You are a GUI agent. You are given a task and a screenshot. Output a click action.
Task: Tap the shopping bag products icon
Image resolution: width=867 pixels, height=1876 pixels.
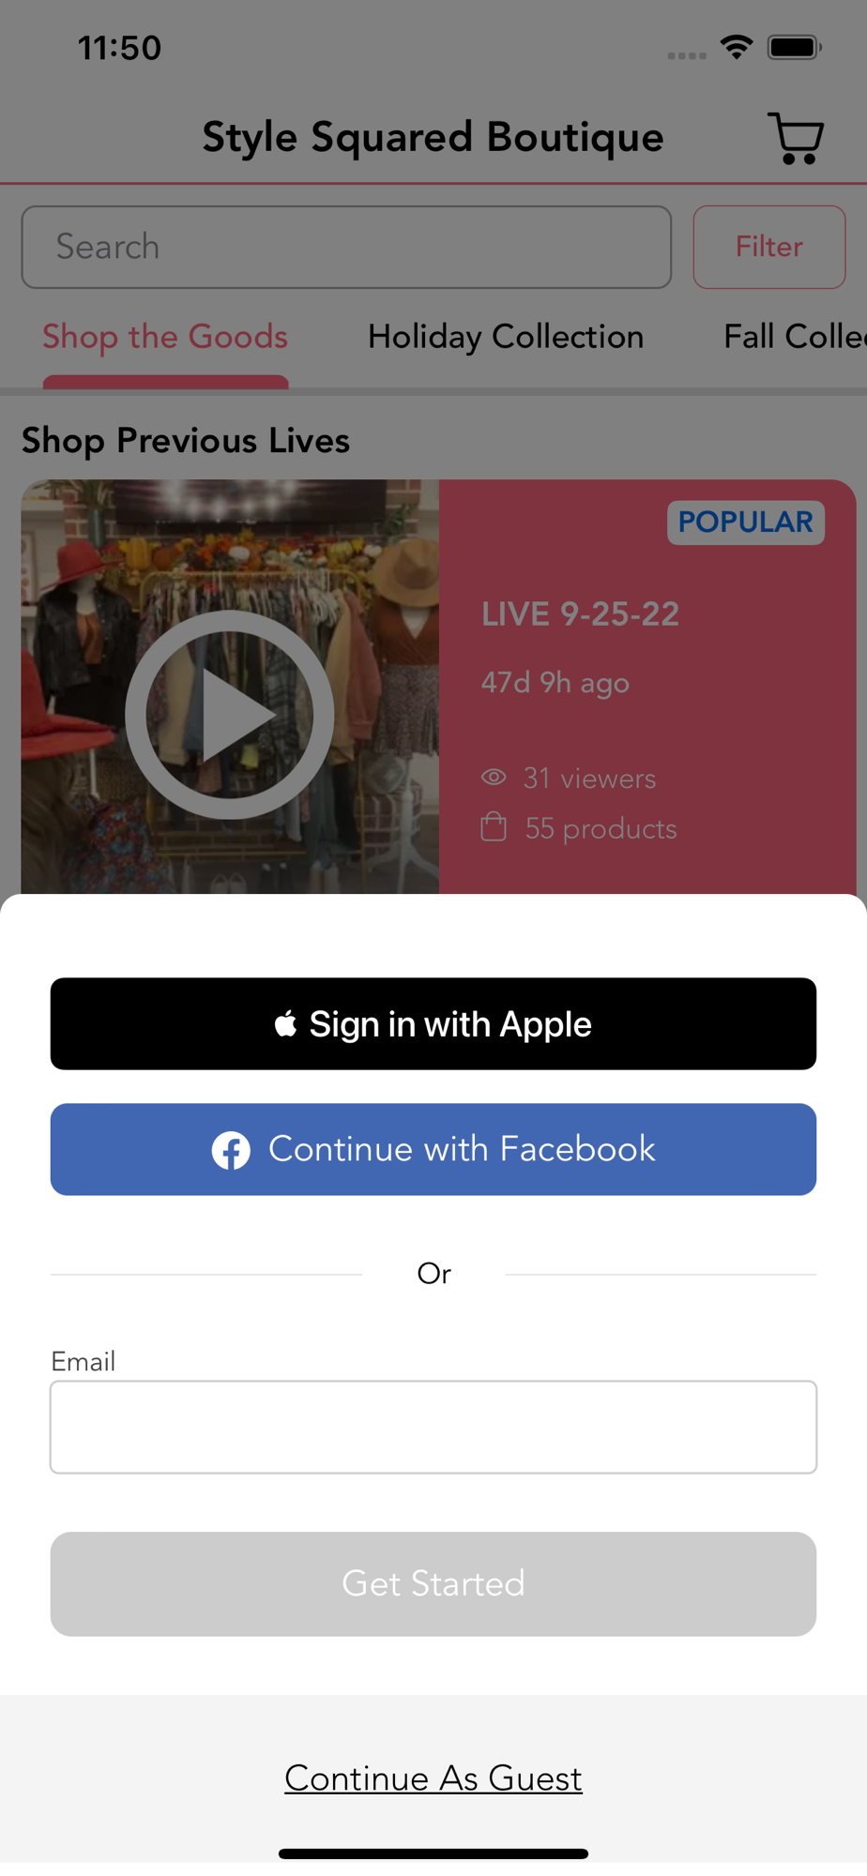tap(494, 827)
